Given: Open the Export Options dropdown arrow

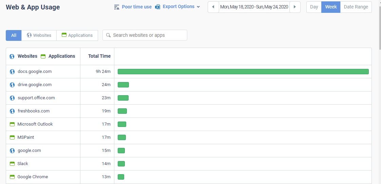Looking at the screenshot, I should pos(198,7).
